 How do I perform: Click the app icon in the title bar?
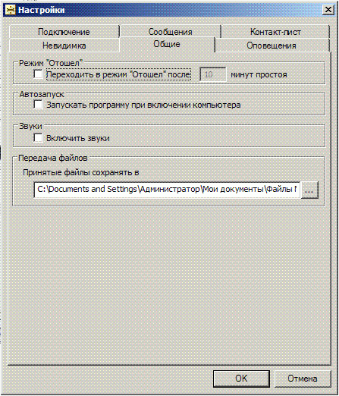pyautogui.click(x=10, y=10)
